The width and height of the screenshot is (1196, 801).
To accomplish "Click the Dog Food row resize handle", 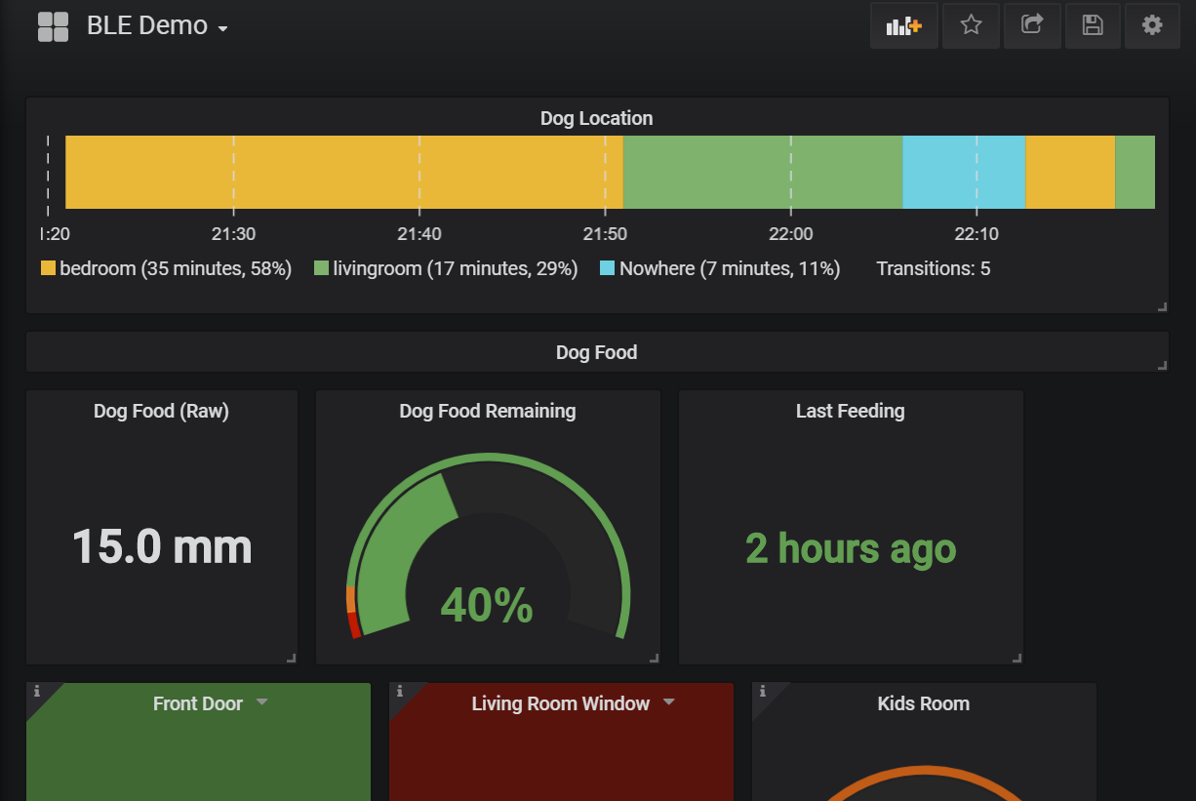I will click(1162, 365).
